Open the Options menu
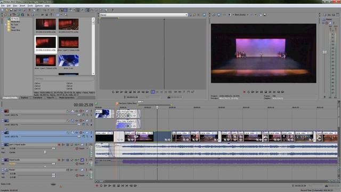 [x=39, y=6]
